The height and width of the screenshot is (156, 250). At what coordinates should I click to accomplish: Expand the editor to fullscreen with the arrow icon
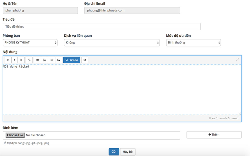click(x=237, y=60)
